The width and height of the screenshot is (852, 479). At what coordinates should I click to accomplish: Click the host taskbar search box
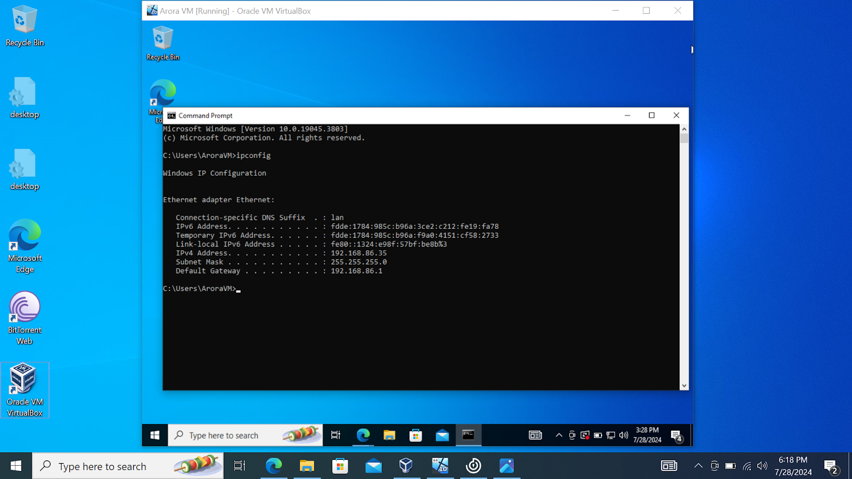128,466
